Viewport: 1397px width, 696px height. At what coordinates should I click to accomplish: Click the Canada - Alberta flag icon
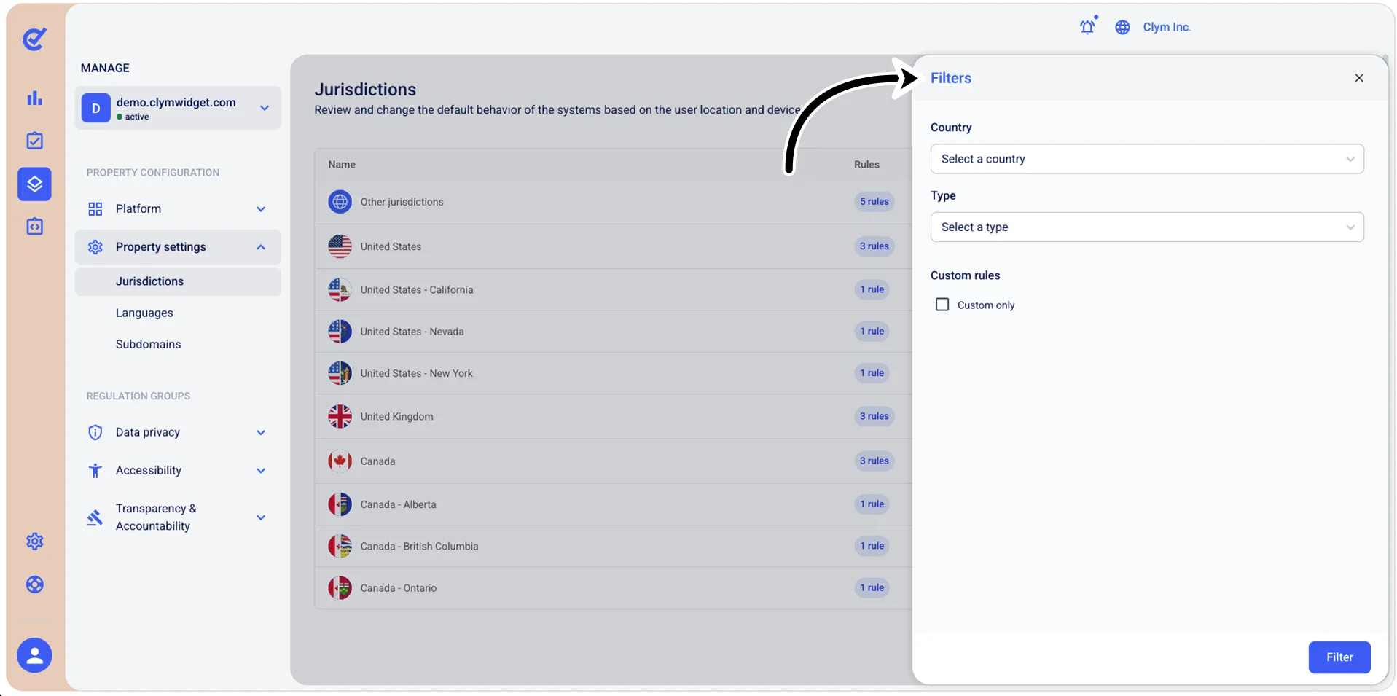[x=340, y=504]
